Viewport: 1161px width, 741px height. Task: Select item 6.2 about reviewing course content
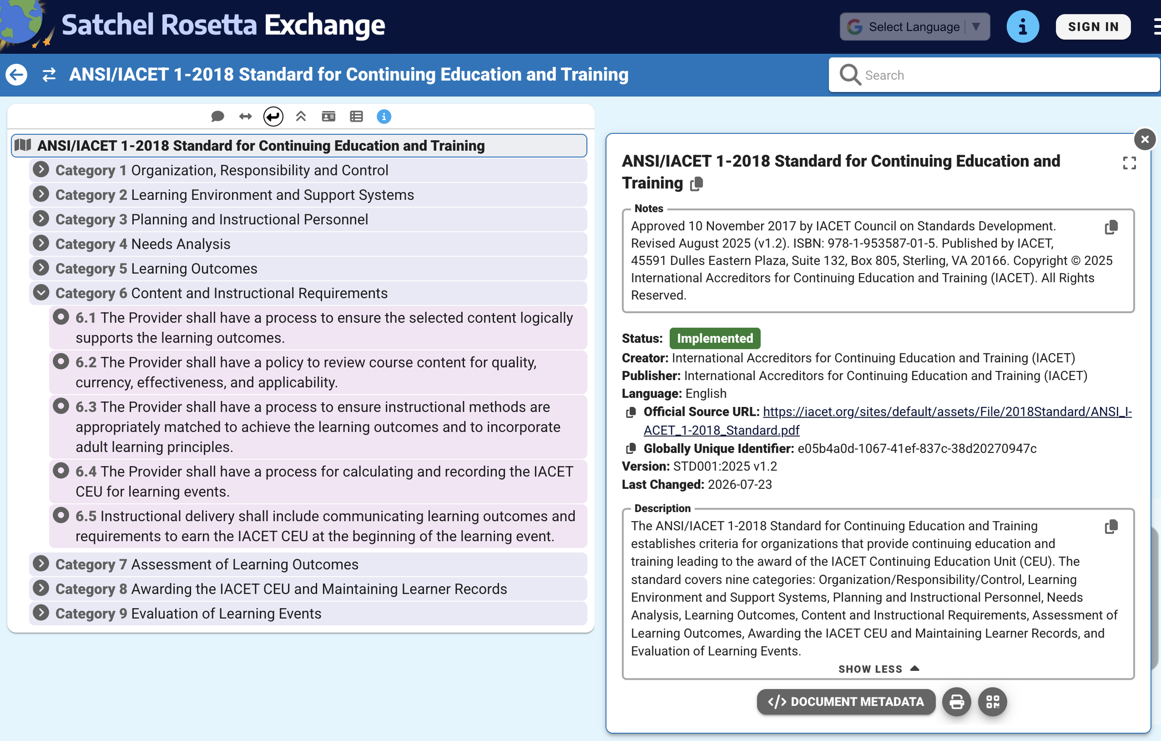tap(318, 372)
